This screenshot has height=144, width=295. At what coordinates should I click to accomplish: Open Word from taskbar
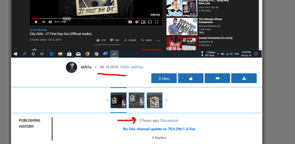click(105, 54)
